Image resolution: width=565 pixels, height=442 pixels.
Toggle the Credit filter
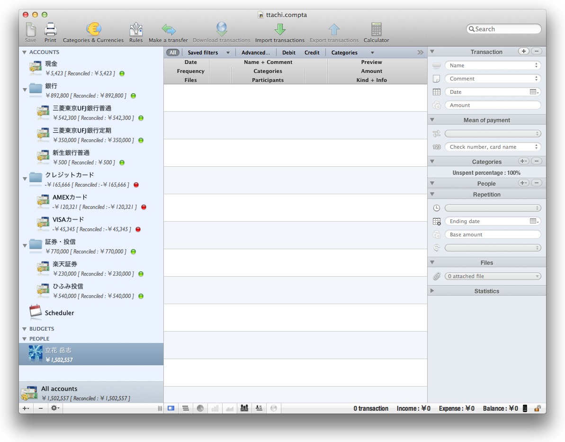click(x=312, y=53)
